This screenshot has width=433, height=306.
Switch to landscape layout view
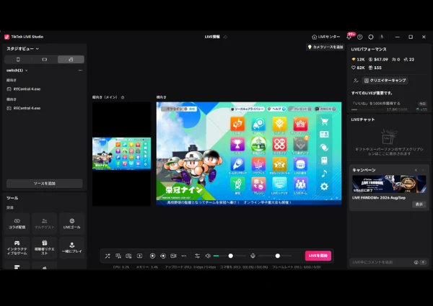tap(45, 60)
